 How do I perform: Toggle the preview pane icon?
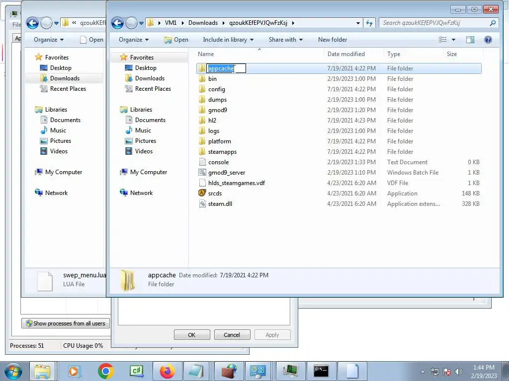click(470, 40)
